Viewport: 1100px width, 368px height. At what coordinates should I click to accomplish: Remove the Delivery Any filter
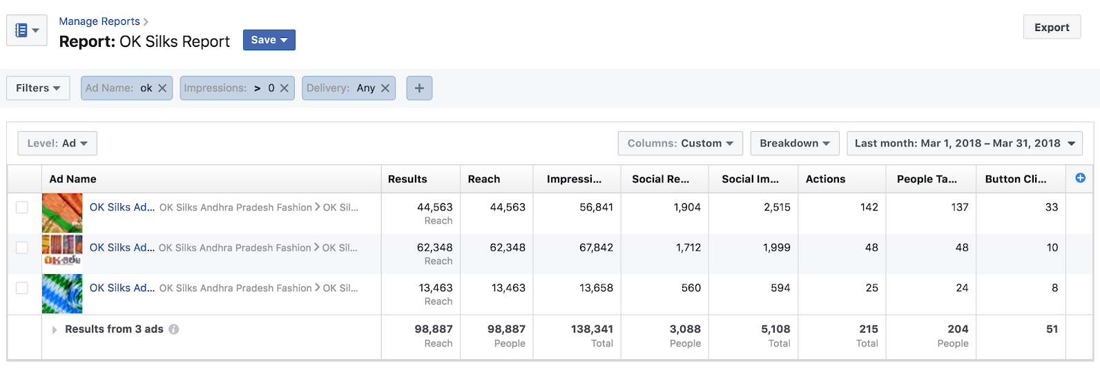tap(385, 88)
